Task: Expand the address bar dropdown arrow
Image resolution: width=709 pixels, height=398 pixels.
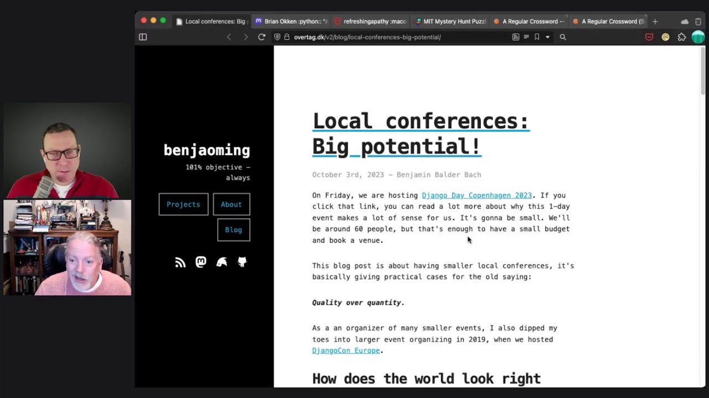Action: tap(547, 37)
